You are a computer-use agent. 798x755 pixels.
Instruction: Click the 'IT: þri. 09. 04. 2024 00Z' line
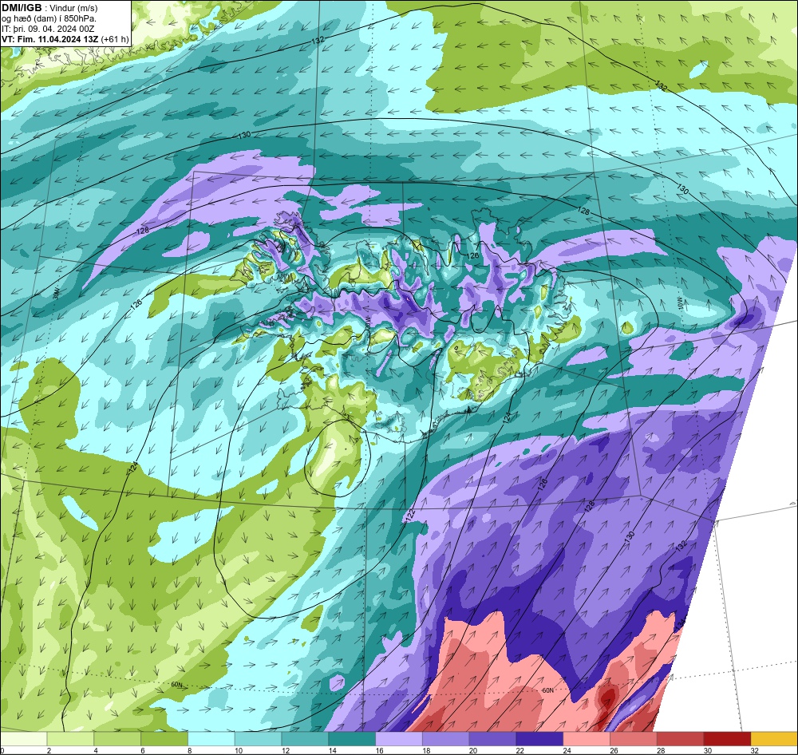point(48,29)
